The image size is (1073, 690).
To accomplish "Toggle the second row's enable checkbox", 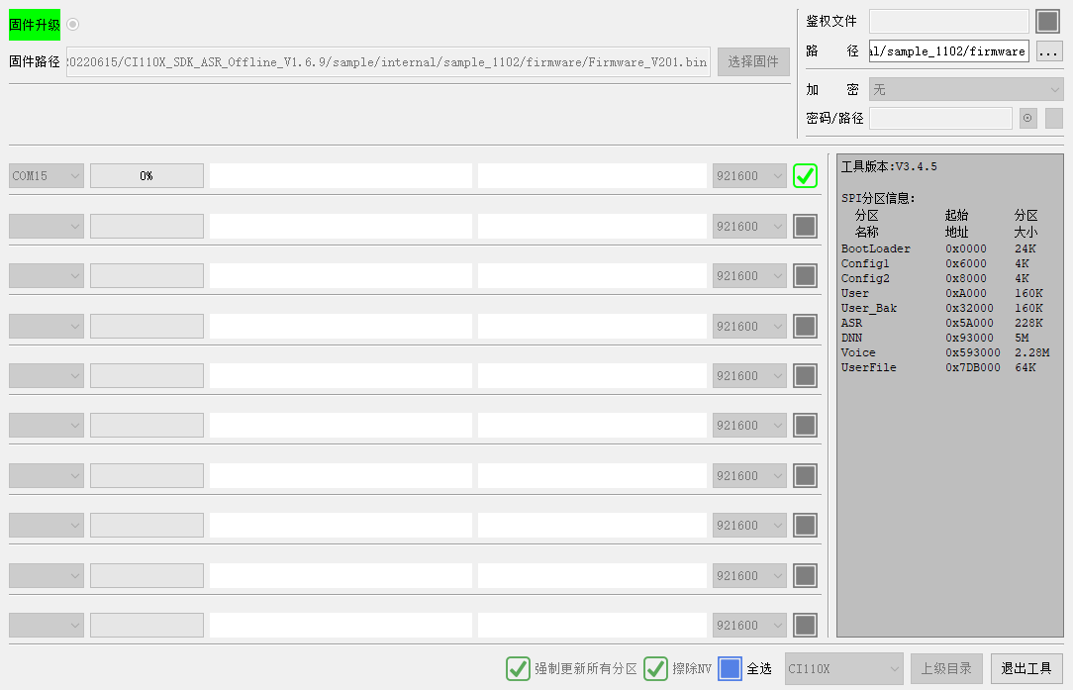I will tap(805, 227).
